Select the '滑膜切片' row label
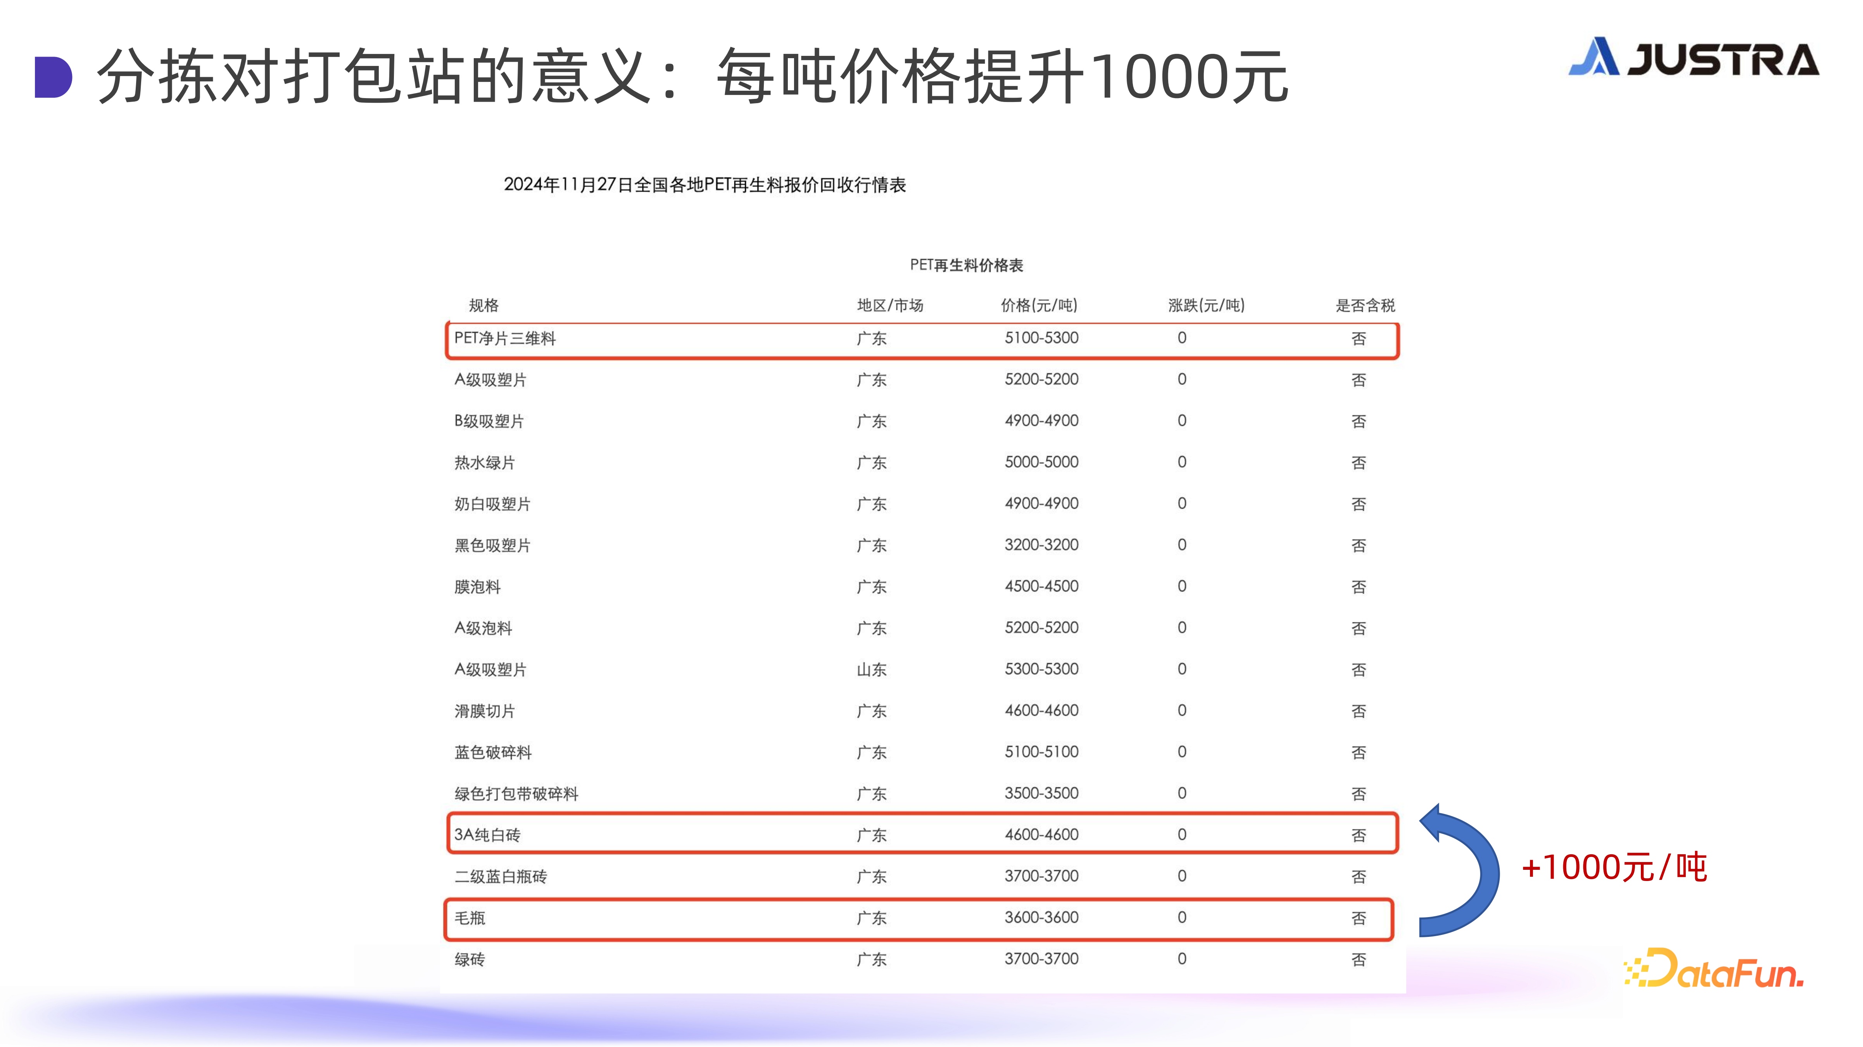The image size is (1863, 1047). pos(485,711)
